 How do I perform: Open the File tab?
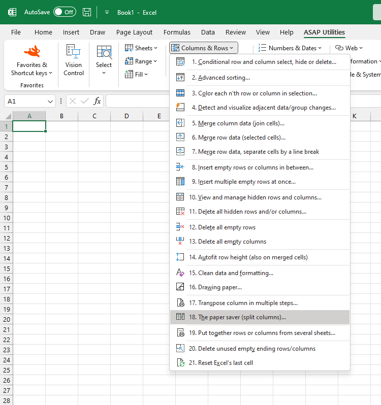click(16, 32)
